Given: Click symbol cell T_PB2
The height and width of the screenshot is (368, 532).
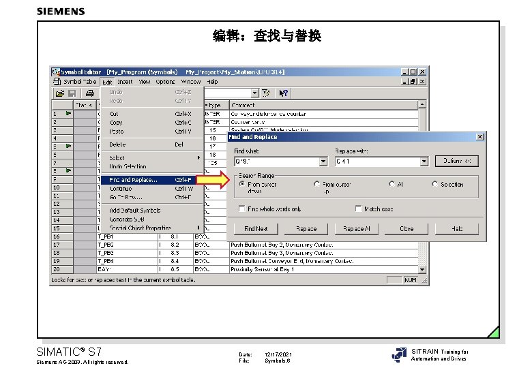Looking at the screenshot, I should 128,245.
